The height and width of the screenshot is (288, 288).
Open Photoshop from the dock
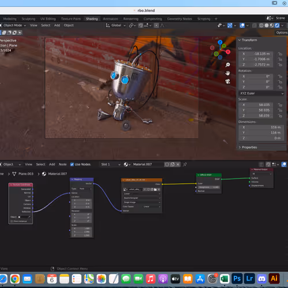[237, 279]
